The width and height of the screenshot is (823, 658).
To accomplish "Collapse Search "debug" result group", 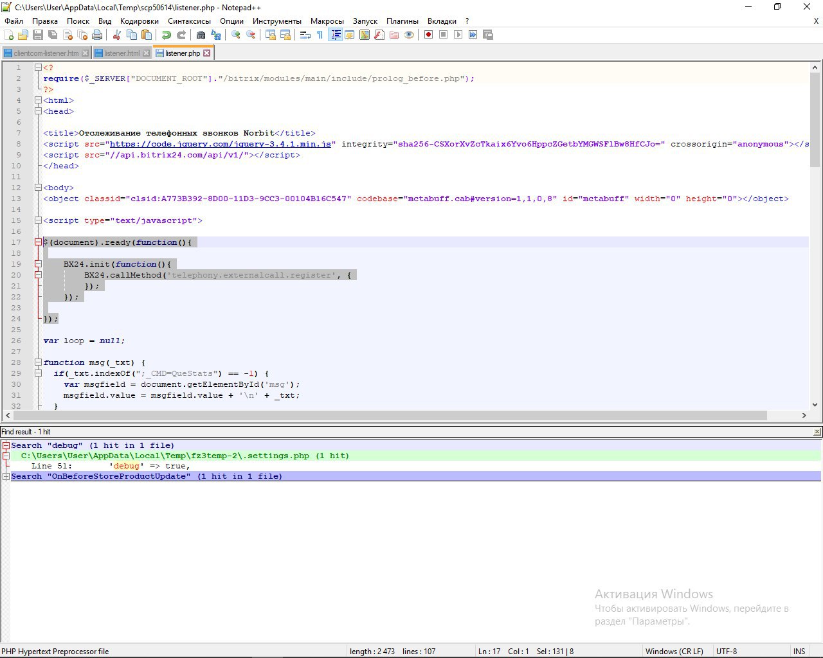I will point(6,445).
